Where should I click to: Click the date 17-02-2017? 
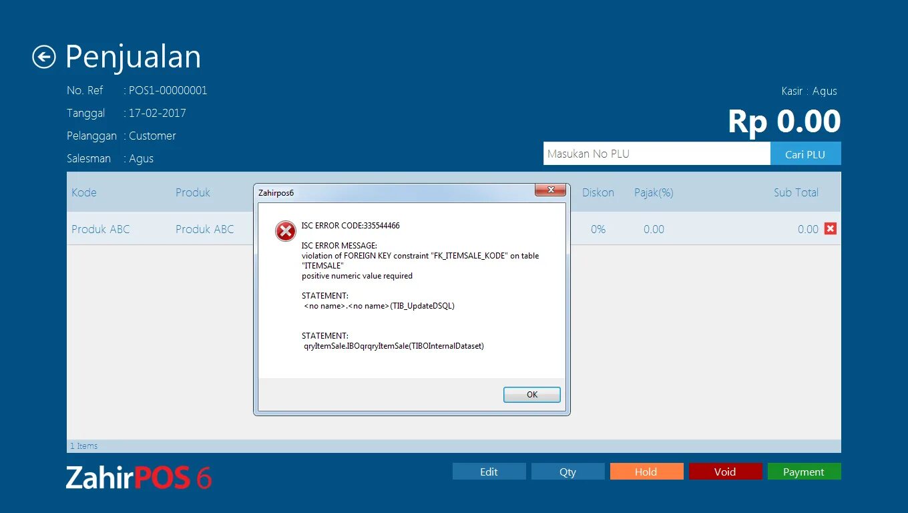pyautogui.click(x=158, y=113)
